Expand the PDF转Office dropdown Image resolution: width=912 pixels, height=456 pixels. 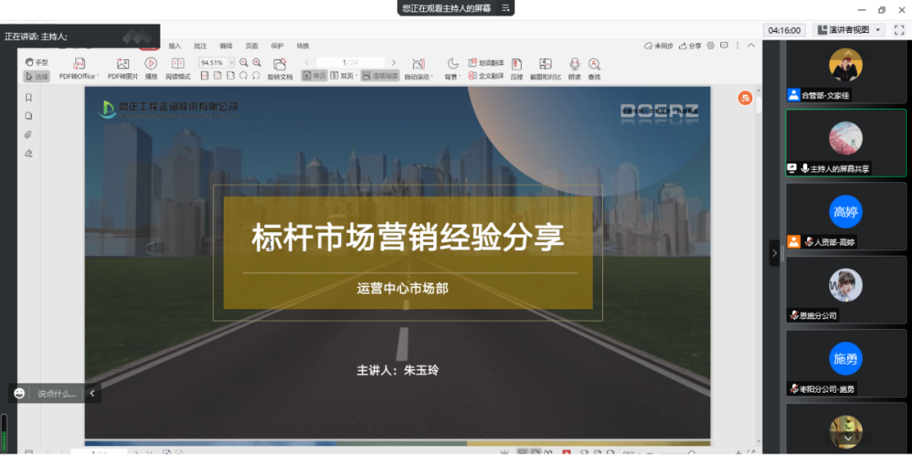point(98,77)
